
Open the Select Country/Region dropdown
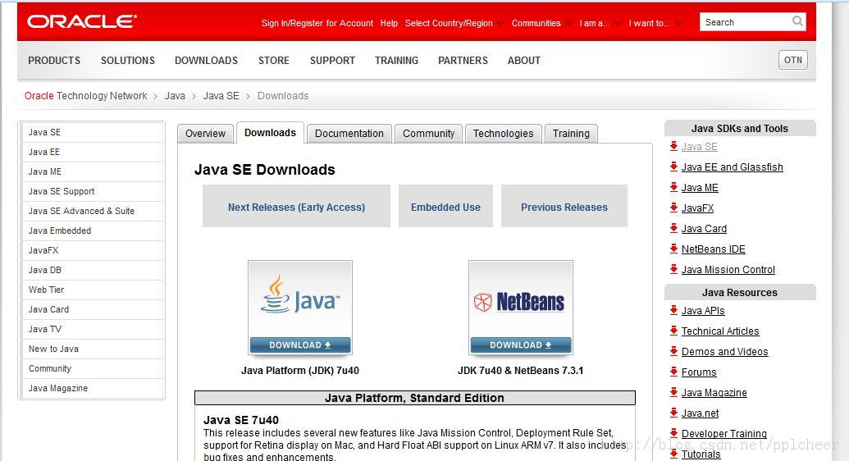pyautogui.click(x=454, y=23)
